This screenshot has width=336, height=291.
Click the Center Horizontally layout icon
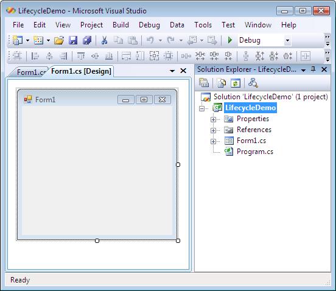[306, 56]
